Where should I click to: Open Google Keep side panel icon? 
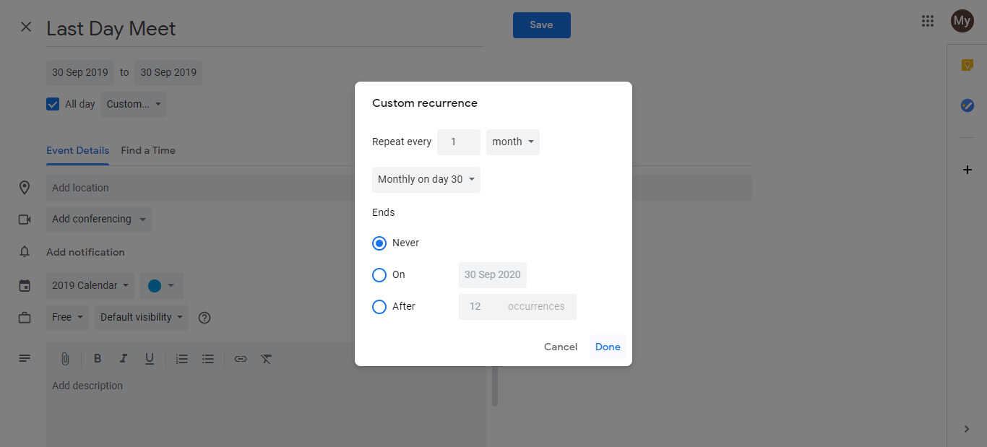click(967, 65)
